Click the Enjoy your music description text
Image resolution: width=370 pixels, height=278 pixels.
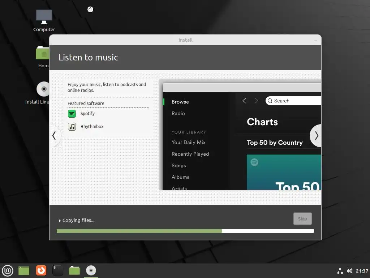click(x=107, y=87)
